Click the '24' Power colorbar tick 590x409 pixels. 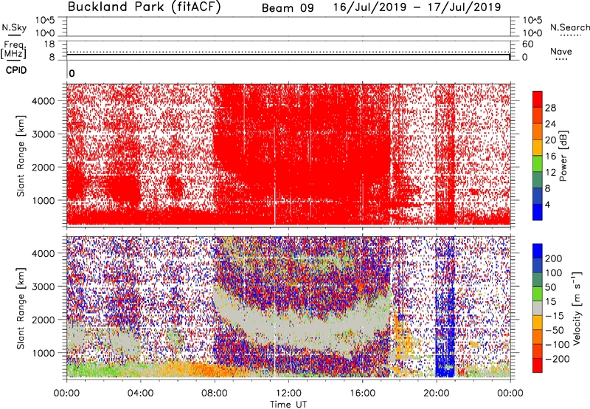point(550,124)
